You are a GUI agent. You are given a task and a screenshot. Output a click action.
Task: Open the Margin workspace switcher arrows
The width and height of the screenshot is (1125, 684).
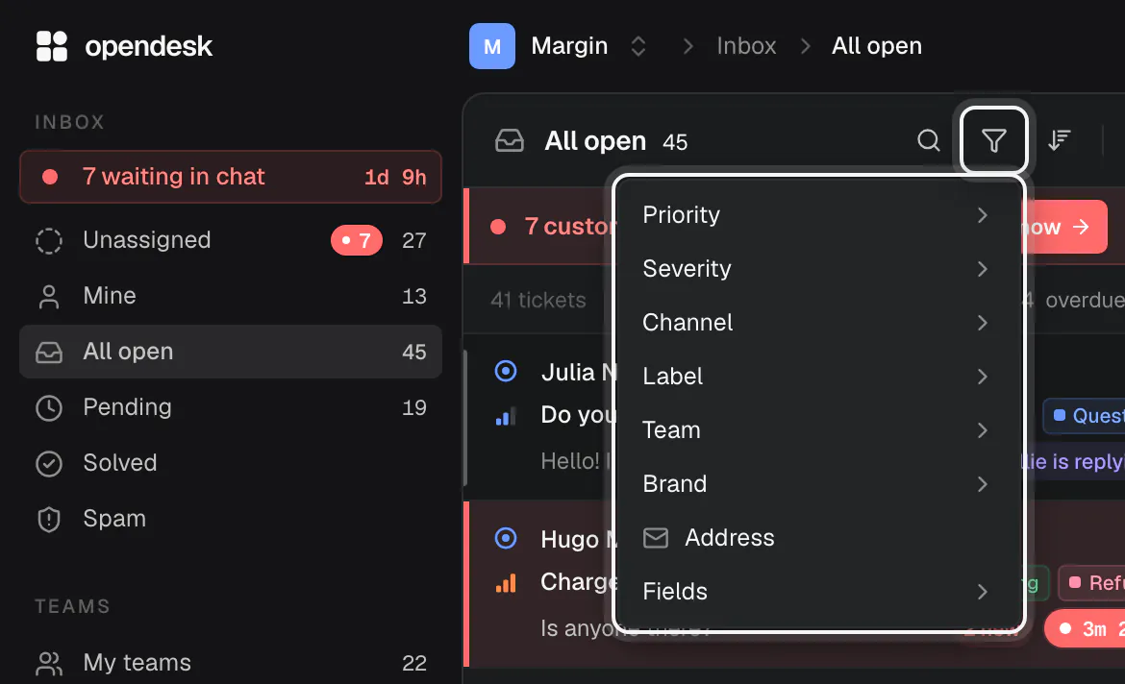[637, 46]
